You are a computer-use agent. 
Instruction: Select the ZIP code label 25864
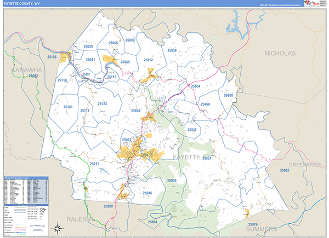153,222
